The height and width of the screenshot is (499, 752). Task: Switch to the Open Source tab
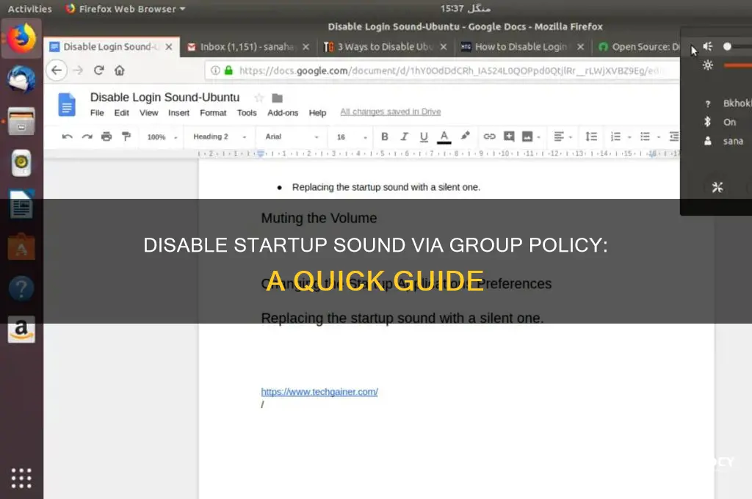[x=638, y=47]
